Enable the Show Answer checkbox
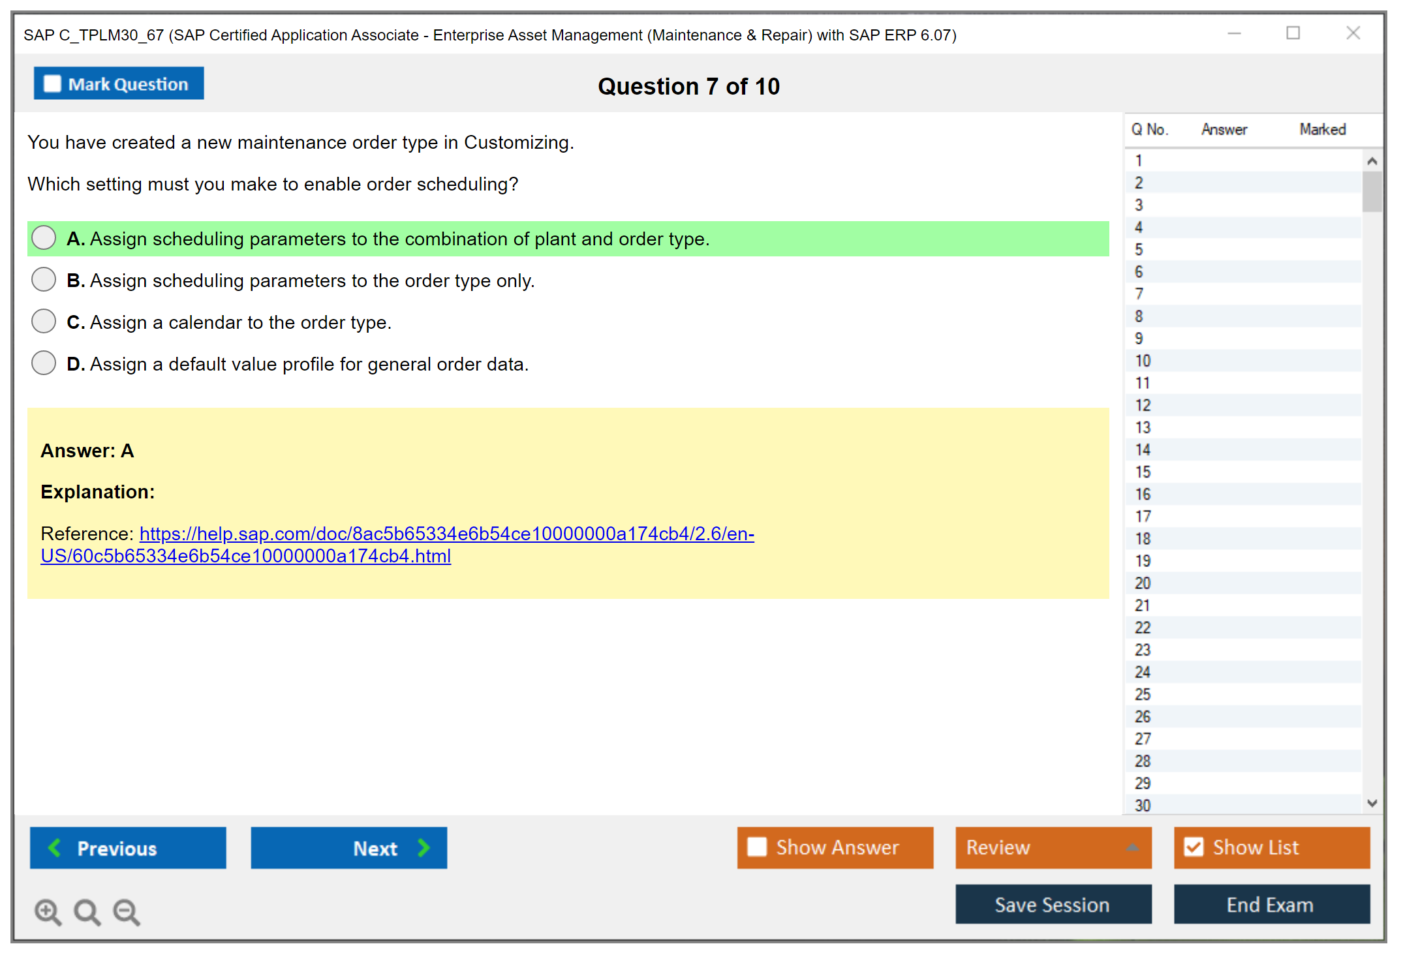This screenshot has height=959, width=1403. click(757, 847)
